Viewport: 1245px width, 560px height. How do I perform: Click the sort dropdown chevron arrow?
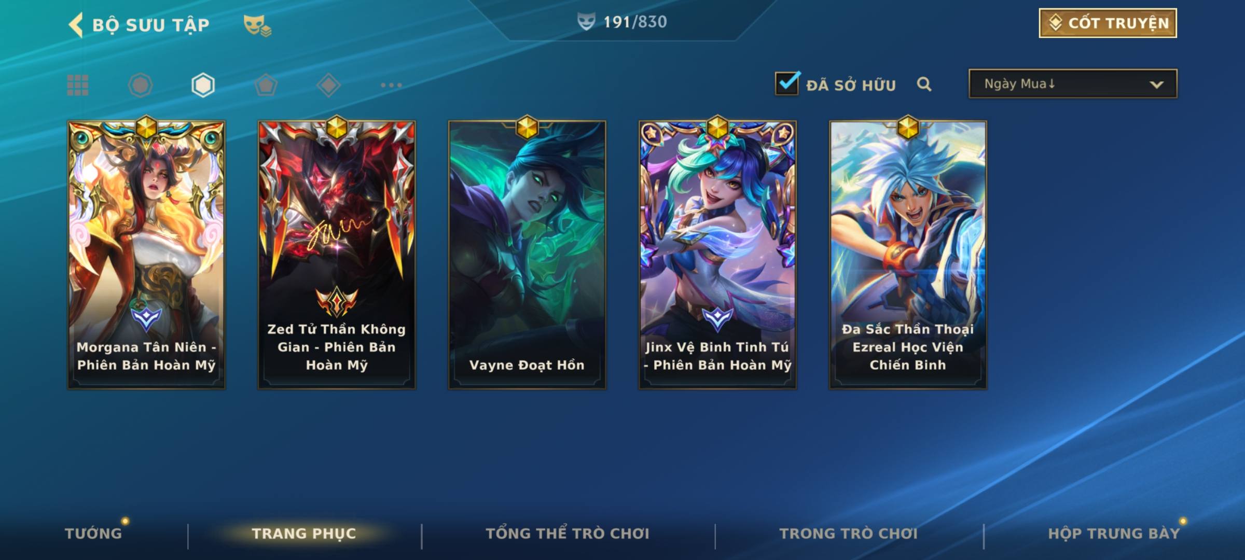pos(1156,85)
